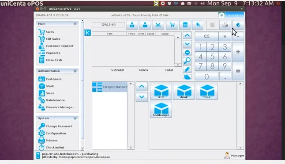Click the ticket lines scrollbar down arrow
Viewport: 285px width, 164px height.
click(x=178, y=65)
